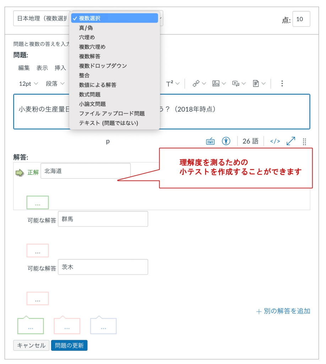Expand editor to fullscreen
326x364 pixels.
(x=290, y=141)
